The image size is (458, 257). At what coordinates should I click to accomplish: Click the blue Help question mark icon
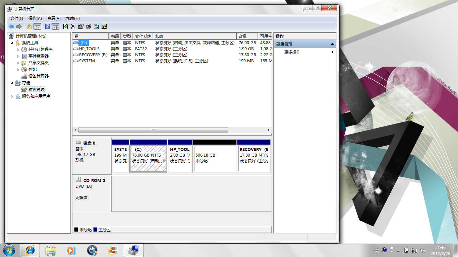[x=48, y=26]
